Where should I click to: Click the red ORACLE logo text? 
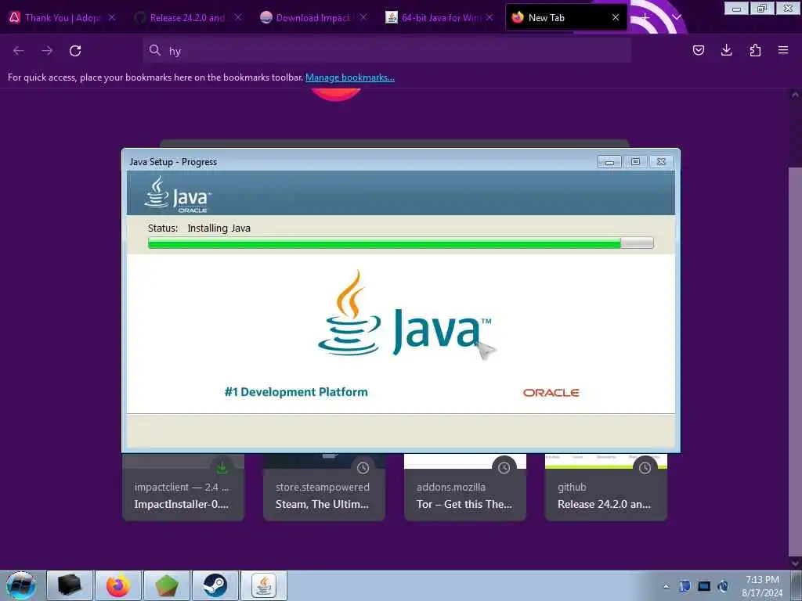551,393
